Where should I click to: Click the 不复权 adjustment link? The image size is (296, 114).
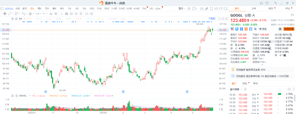[x=212, y=19]
